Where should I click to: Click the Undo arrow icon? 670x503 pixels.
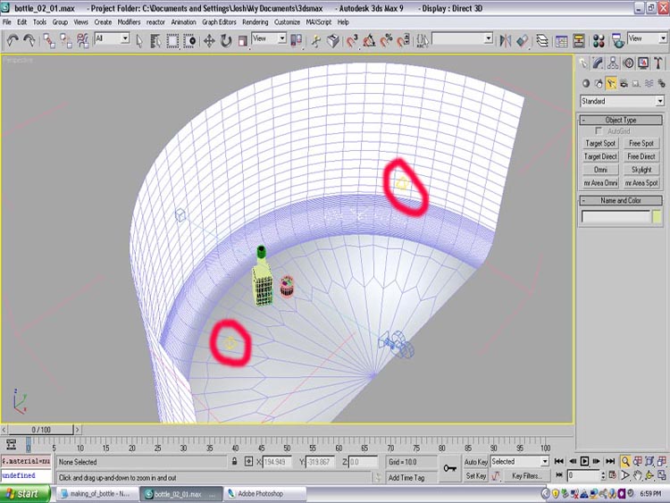tap(12, 40)
